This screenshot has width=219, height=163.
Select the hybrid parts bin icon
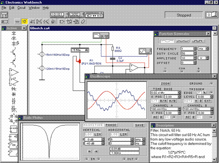tap(46, 21)
